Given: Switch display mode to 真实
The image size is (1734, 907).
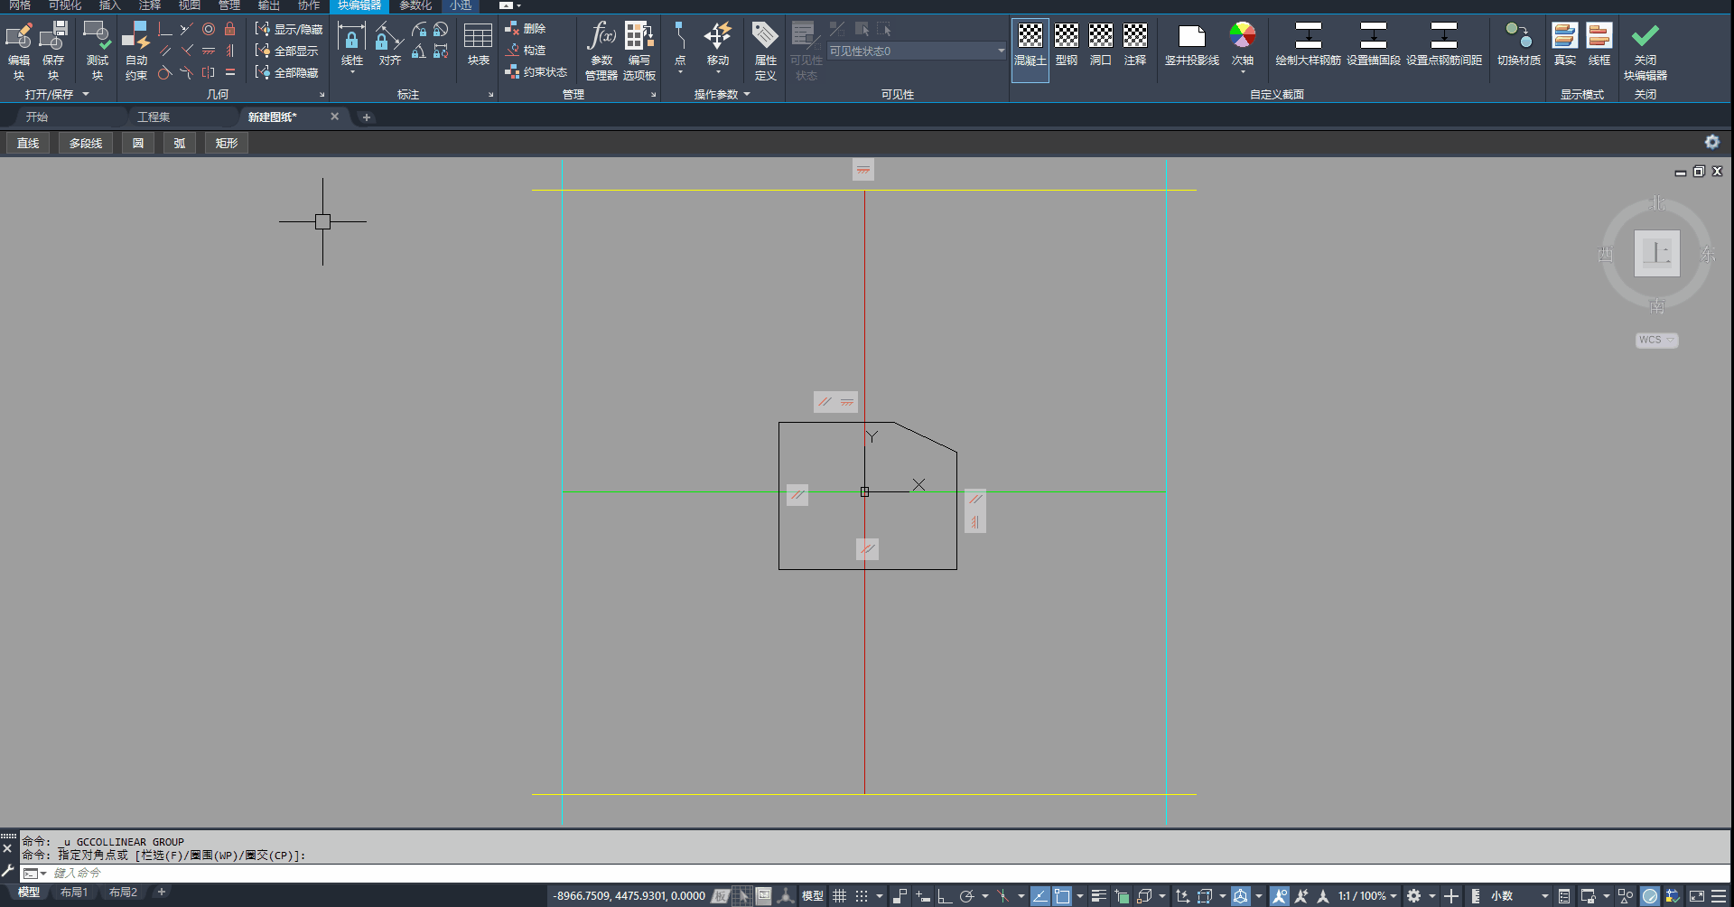Looking at the screenshot, I should (x=1565, y=44).
